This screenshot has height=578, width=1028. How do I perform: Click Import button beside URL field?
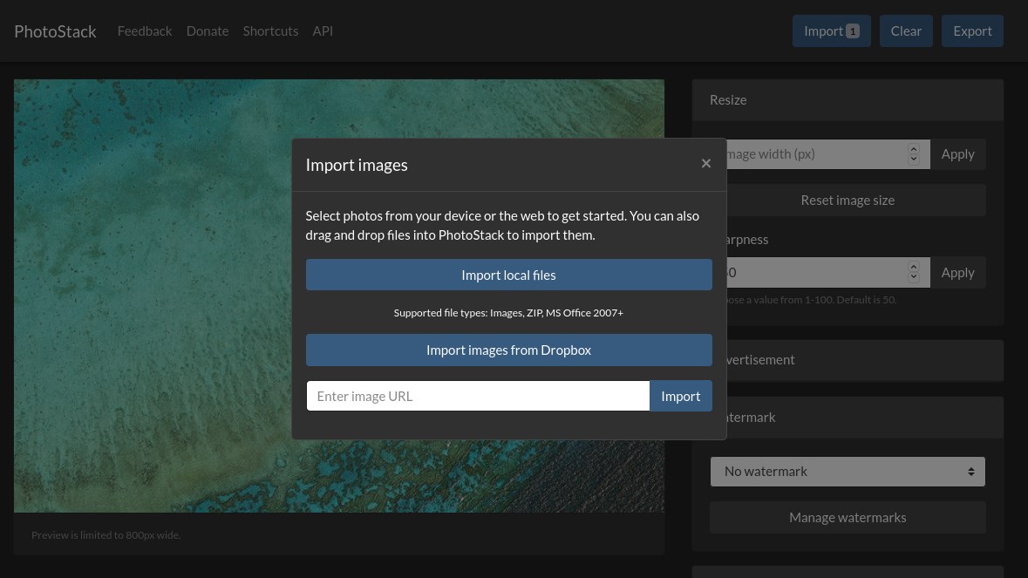[680, 396]
